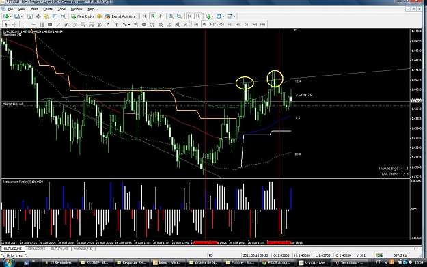Zoom in on the chart
Image resolution: width=427 pixels, height=267 pixels.
coord(171,16)
